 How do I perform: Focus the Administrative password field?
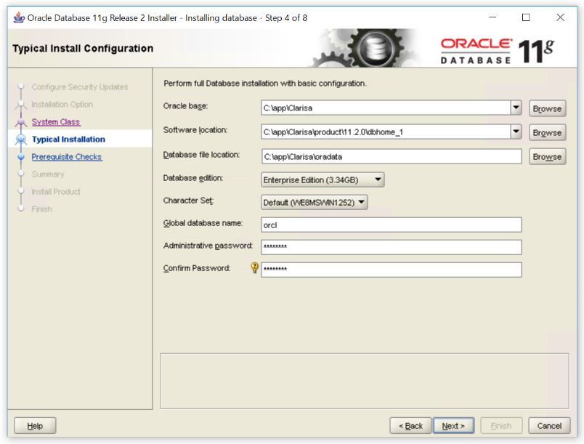tap(392, 247)
